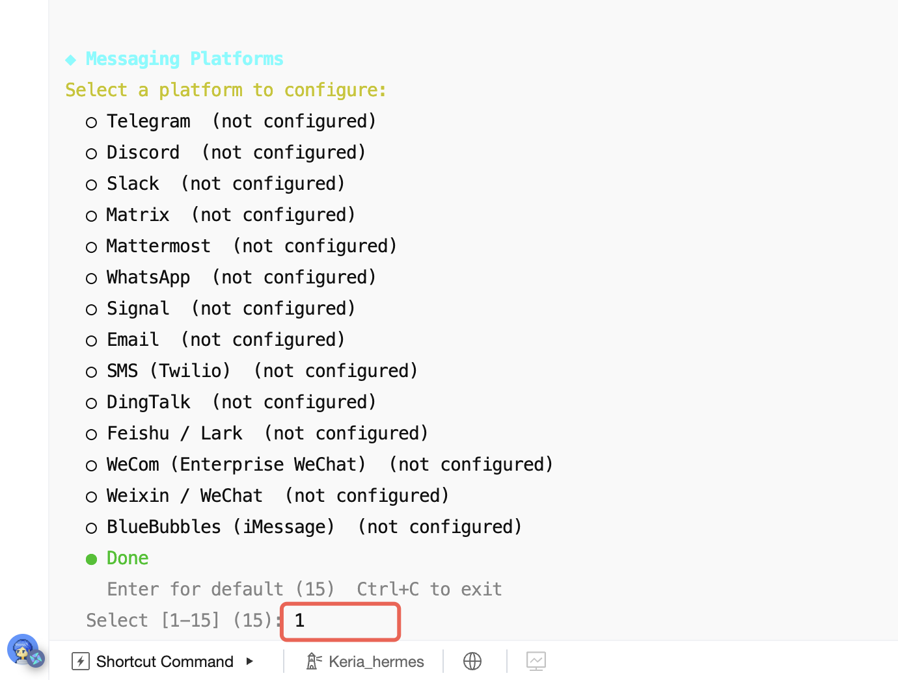Click the diamond icon before Messaging Platforms
898x680 pixels.
(71, 60)
